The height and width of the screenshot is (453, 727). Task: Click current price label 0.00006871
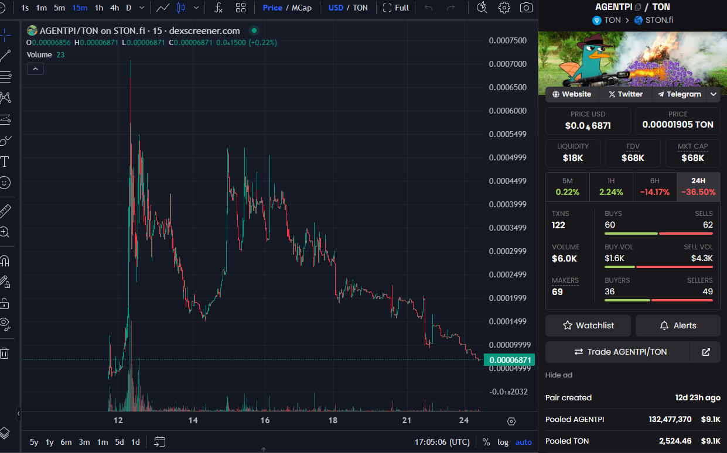[x=510, y=360]
